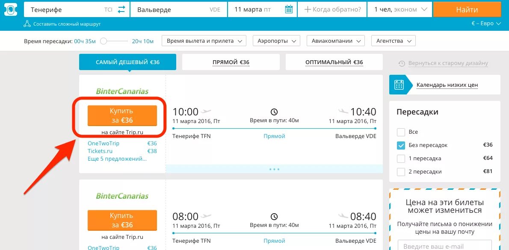Click travel time clock icon on 10:00 flight
The image size is (509, 250).
pyautogui.click(x=274, y=112)
